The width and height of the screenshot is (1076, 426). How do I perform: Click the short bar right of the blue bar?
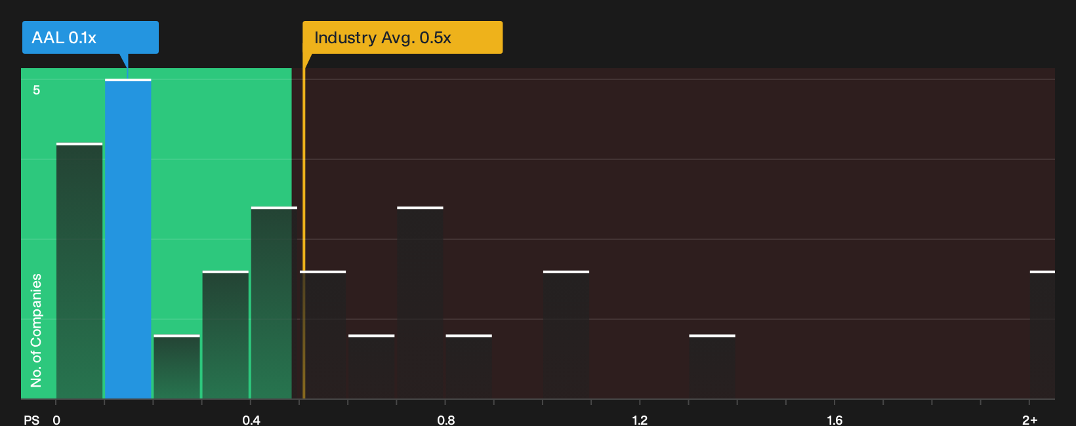coord(176,366)
